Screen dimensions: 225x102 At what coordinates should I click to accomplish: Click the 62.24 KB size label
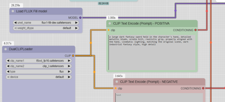[104, 3]
